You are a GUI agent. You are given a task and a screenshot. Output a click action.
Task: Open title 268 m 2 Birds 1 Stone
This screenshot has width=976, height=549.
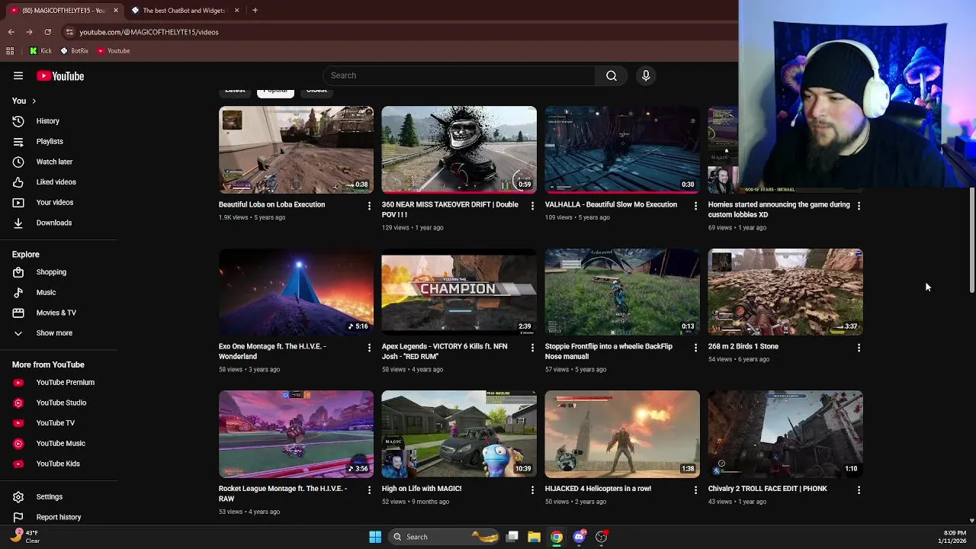[743, 346]
